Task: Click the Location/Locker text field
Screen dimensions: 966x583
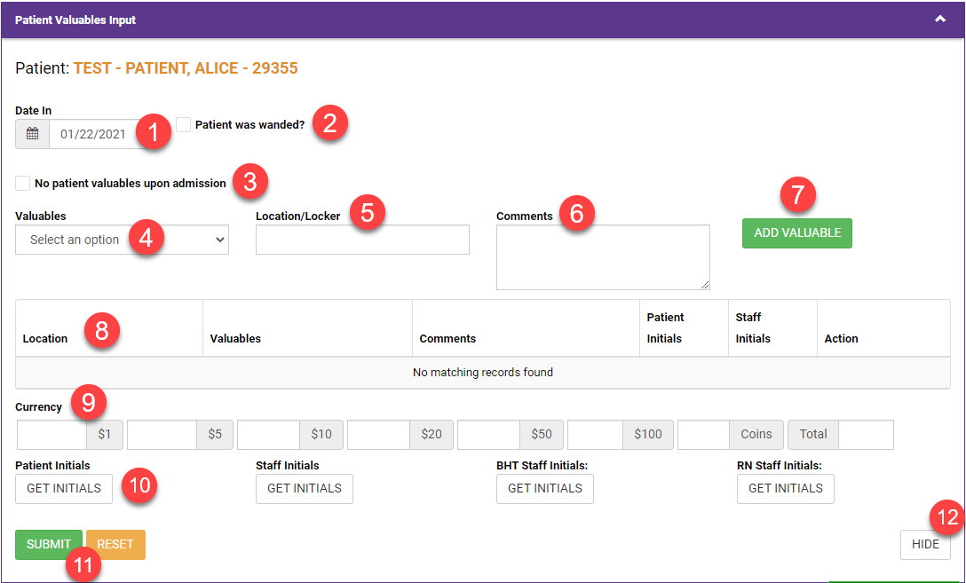Action: tap(362, 240)
